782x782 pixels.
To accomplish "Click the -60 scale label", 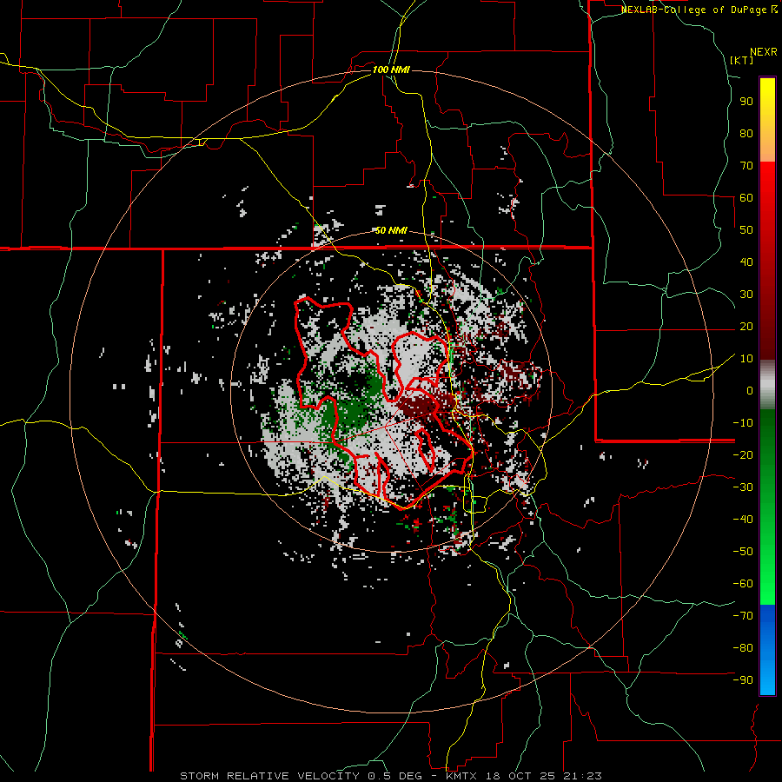I will point(743,584).
